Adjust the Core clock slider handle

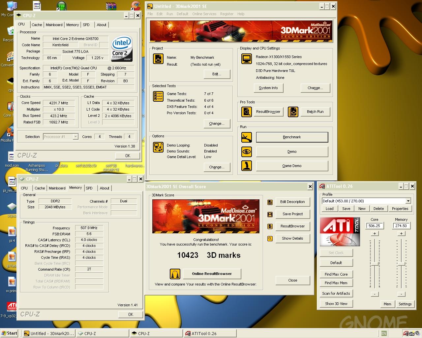click(x=375, y=264)
